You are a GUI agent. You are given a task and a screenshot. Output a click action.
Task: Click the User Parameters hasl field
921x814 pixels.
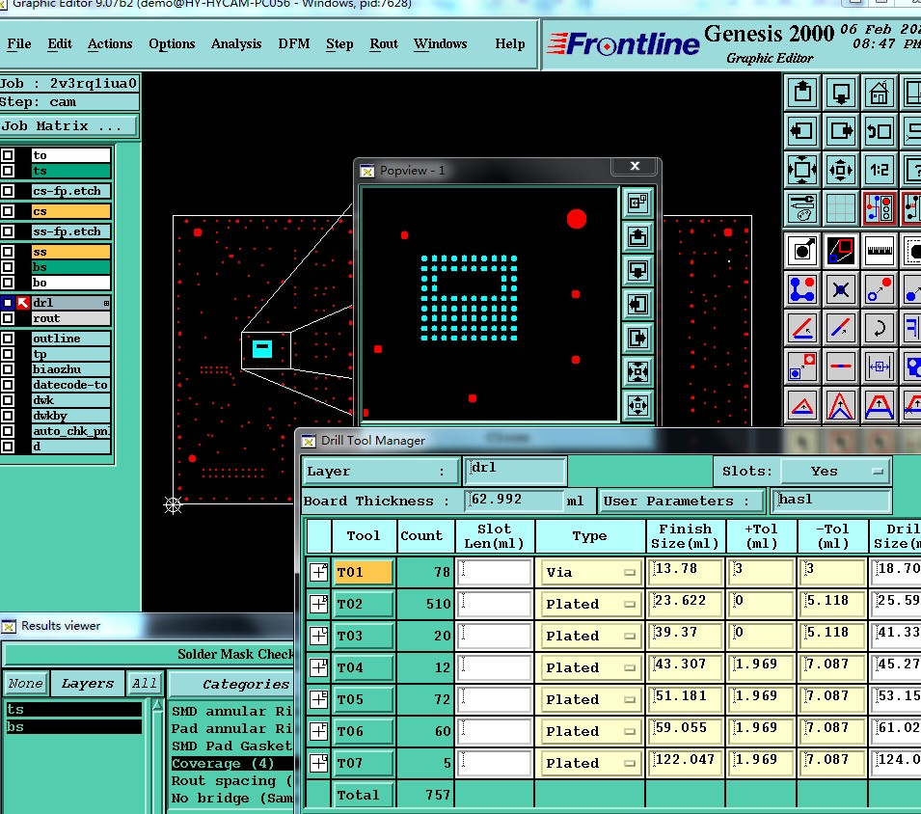pos(831,501)
